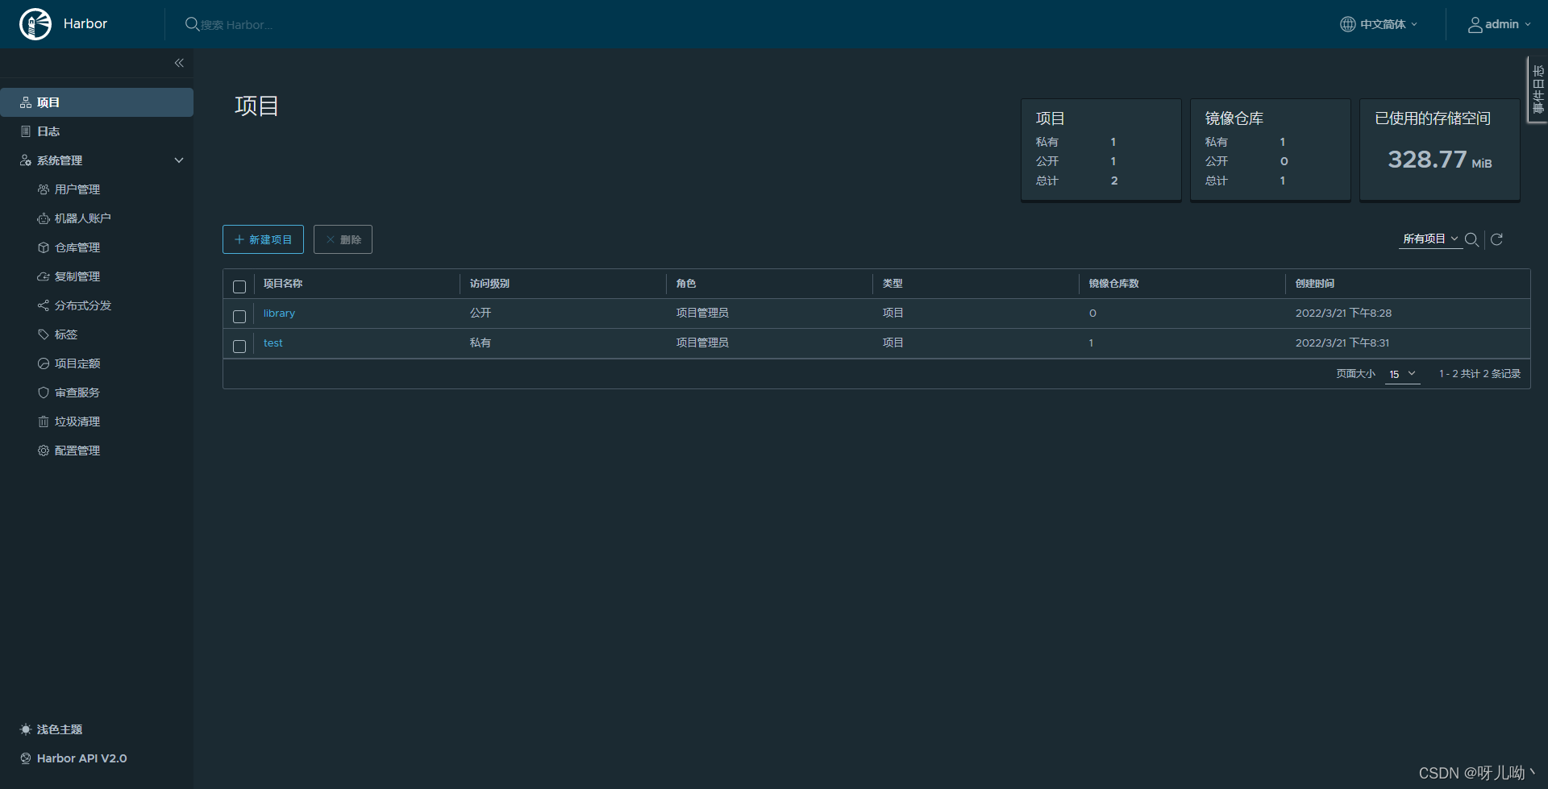Click the 系统管理 icon in sidebar
The height and width of the screenshot is (789, 1548).
coord(26,160)
